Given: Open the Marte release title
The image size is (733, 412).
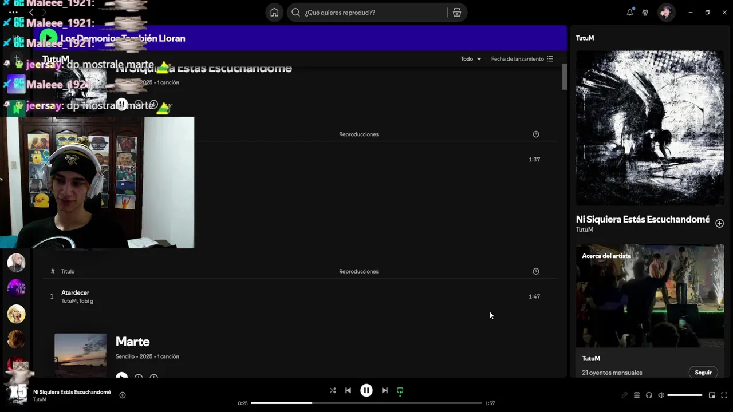Looking at the screenshot, I should click(x=132, y=342).
